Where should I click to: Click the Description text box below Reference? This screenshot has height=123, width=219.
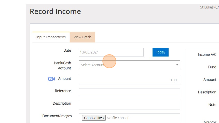[x=129, y=105]
